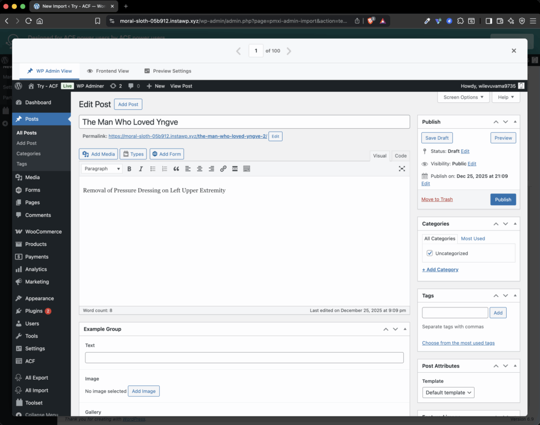Open Default template dropdown

click(448, 393)
